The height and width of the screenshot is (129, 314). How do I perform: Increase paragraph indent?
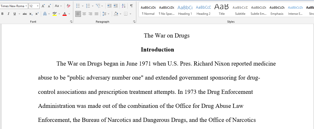(116, 6)
